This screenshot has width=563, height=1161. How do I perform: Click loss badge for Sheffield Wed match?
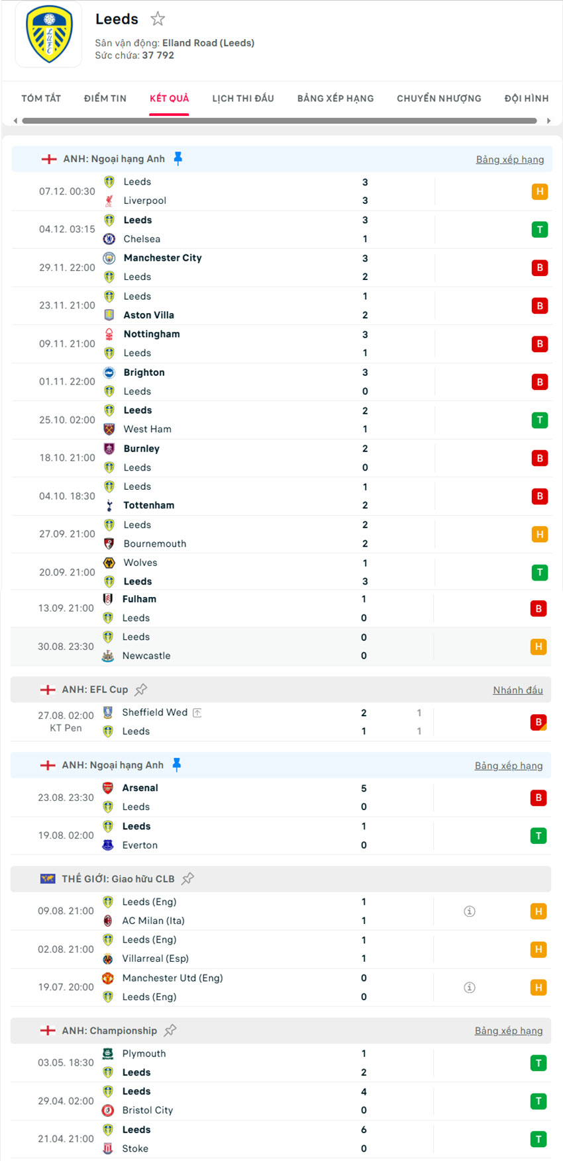[538, 722]
